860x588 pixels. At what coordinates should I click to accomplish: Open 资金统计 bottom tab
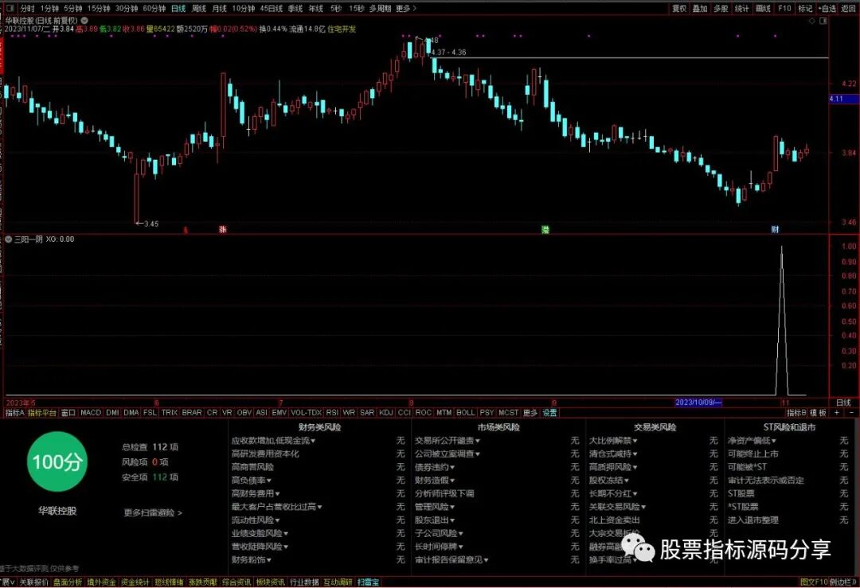[x=135, y=582]
